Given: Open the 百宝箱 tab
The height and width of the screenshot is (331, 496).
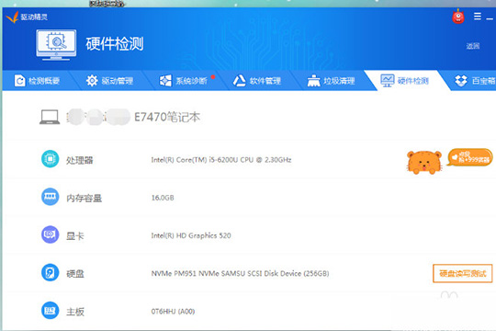Looking at the screenshot, I should tap(475, 81).
